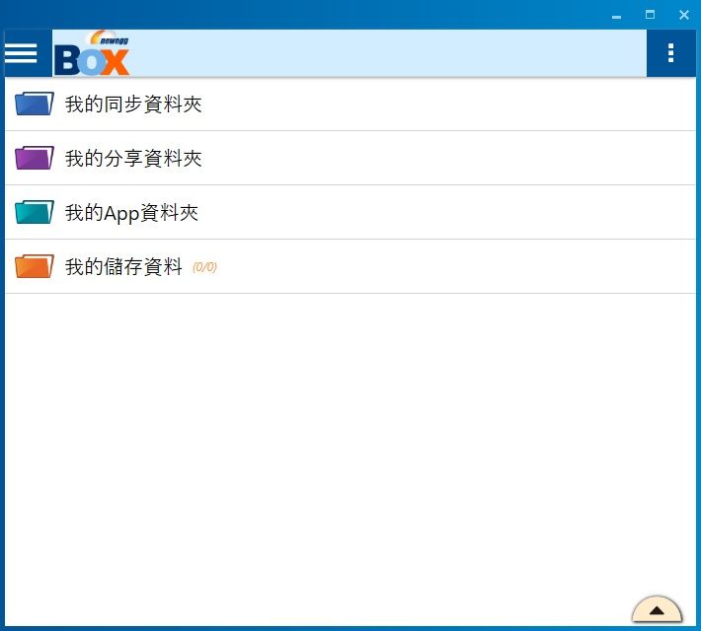Screen dimensions: 701x631
Task: Maximize the Box window
Action: [x=650, y=15]
